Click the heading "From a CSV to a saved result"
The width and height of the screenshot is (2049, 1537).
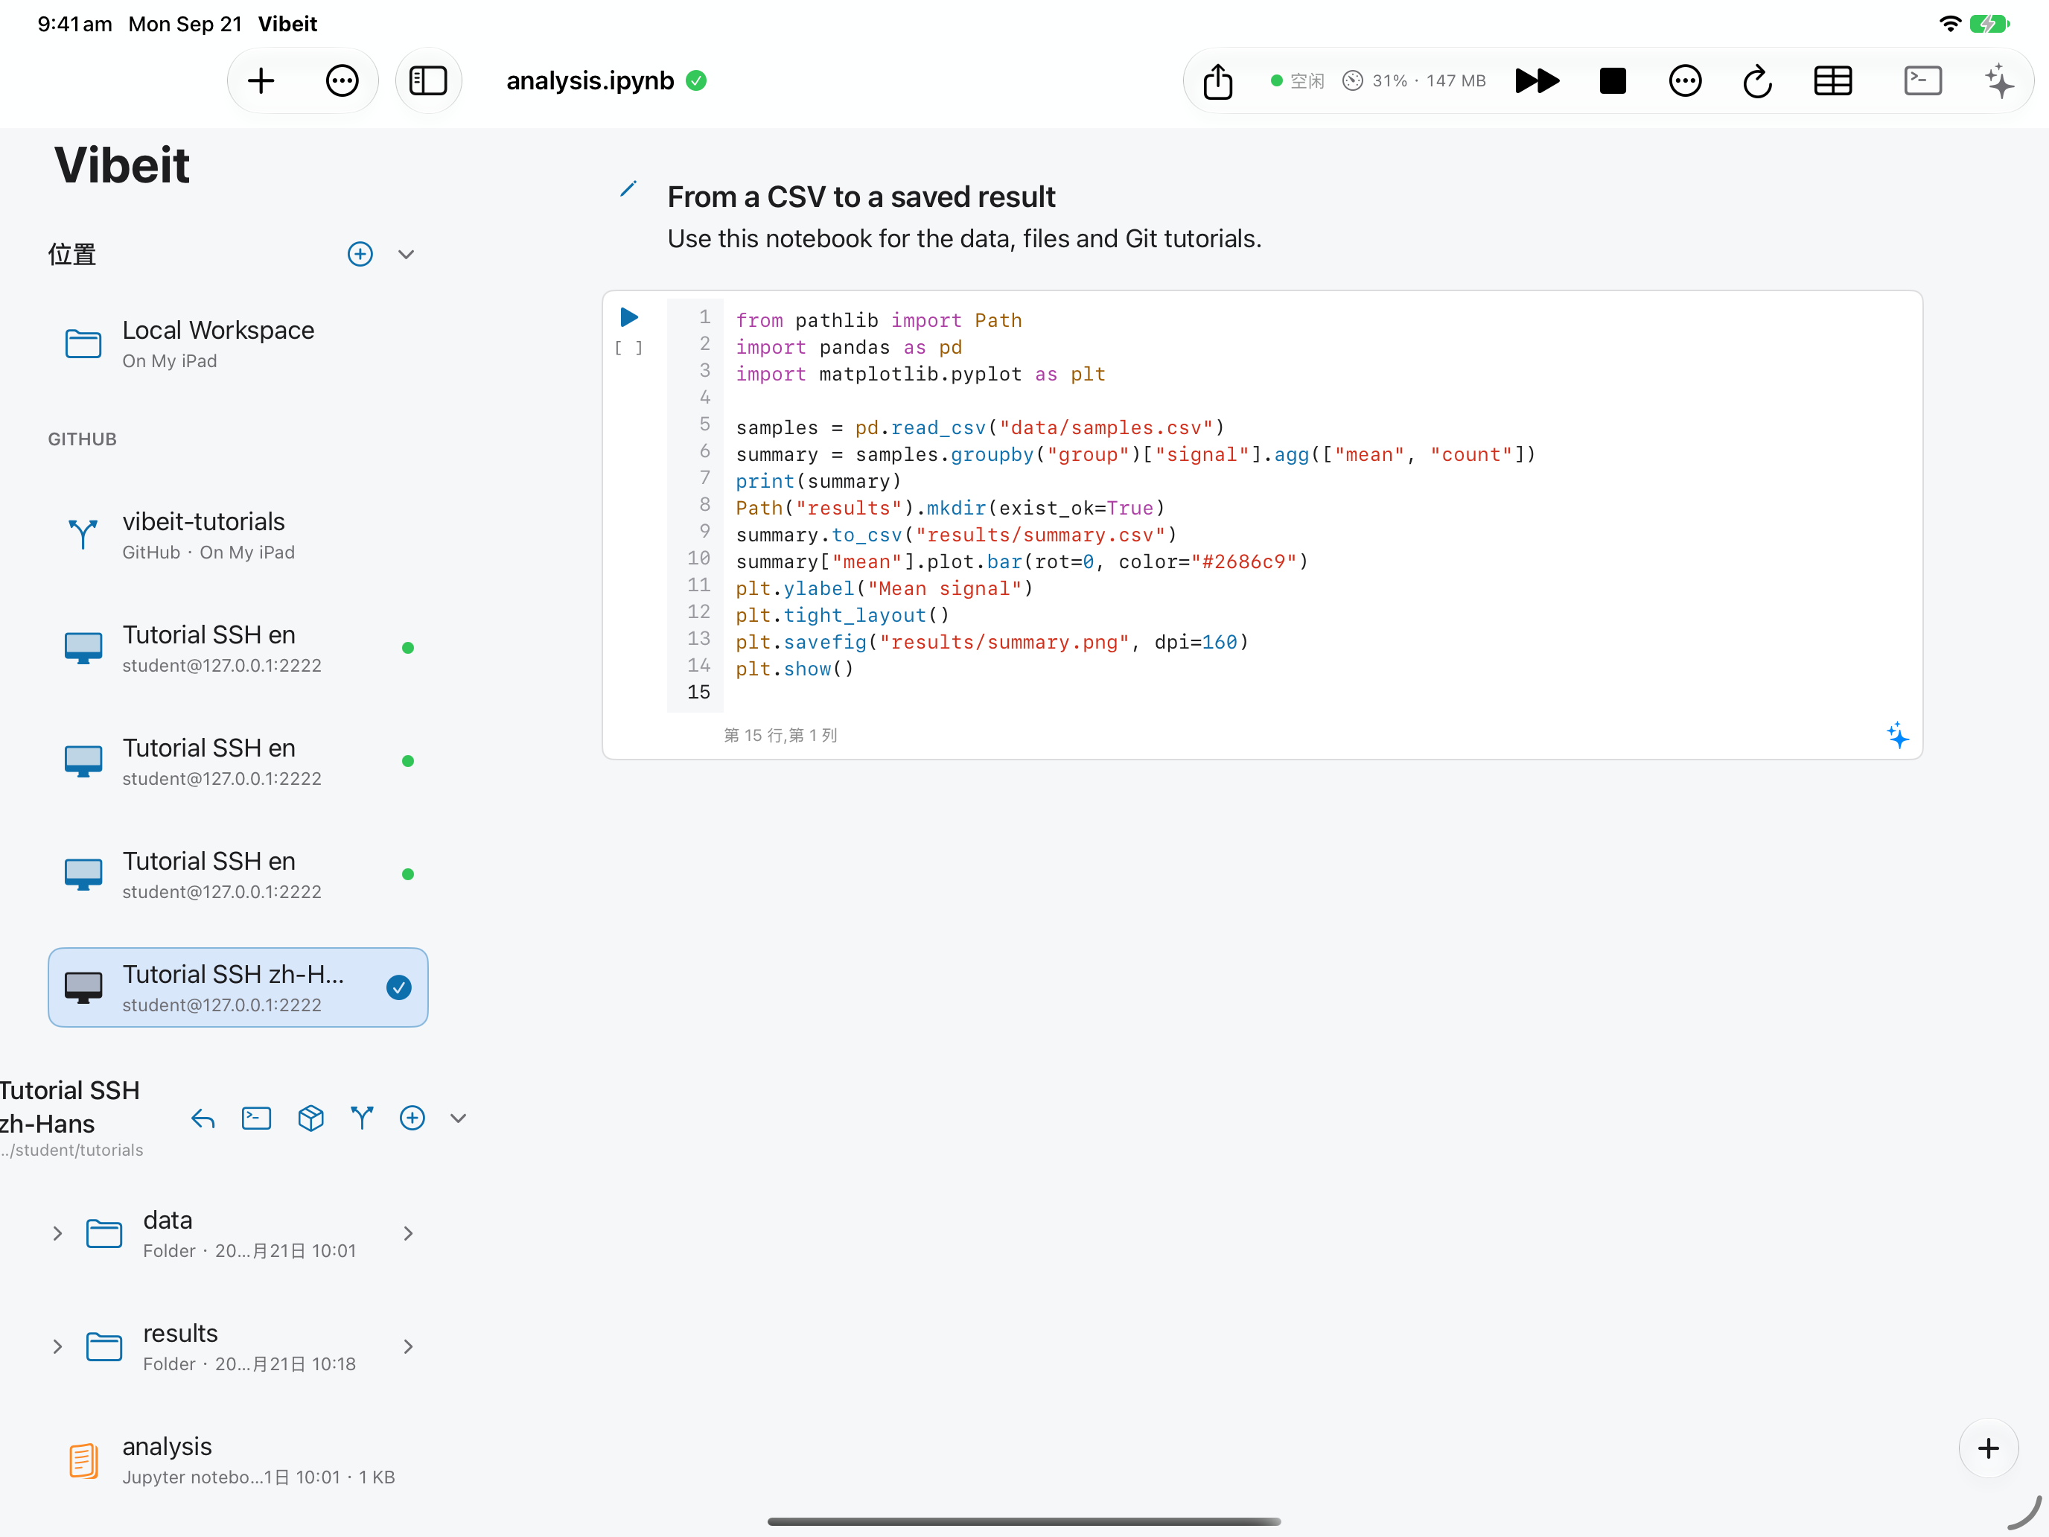coord(861,197)
